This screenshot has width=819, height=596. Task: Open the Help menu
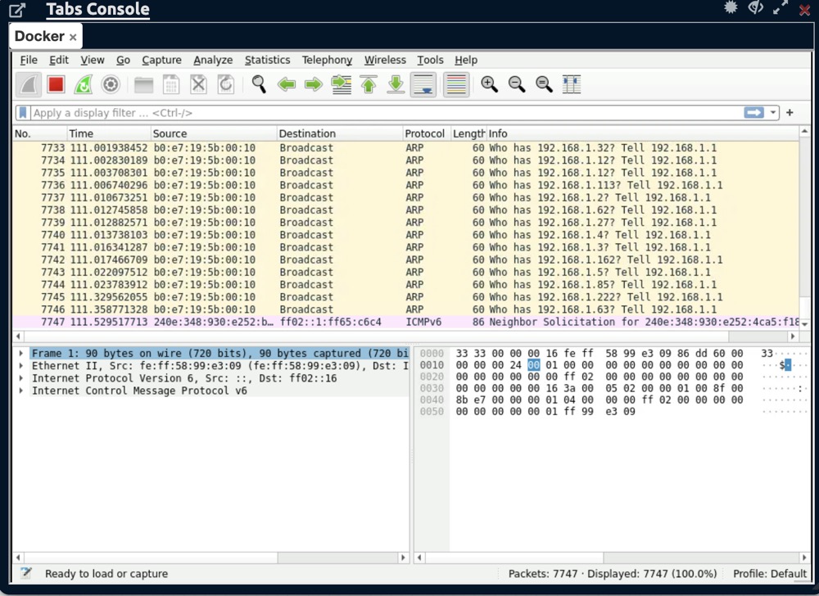point(466,60)
